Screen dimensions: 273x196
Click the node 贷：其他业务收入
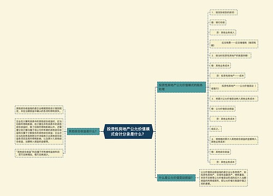tap(223, 33)
